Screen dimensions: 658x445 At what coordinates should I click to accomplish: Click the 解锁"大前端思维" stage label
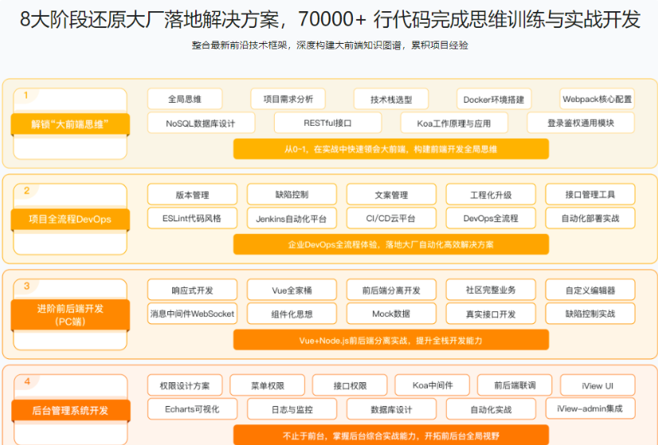point(70,124)
